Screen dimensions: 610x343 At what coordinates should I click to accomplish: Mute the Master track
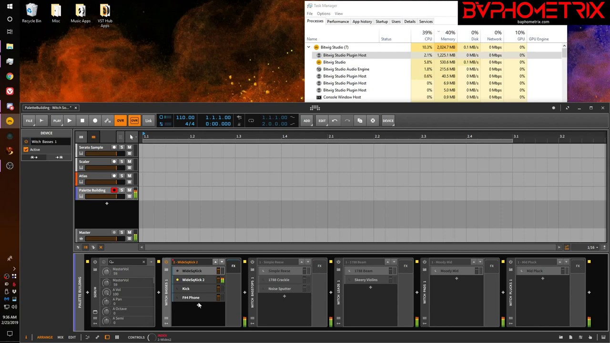129,232
